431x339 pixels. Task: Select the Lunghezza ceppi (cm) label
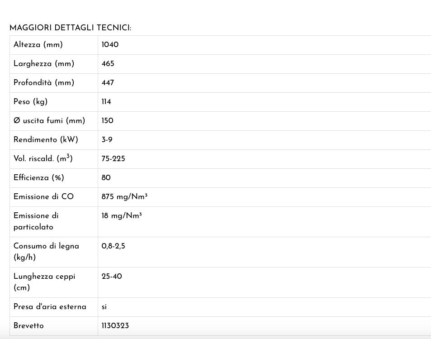point(44,282)
